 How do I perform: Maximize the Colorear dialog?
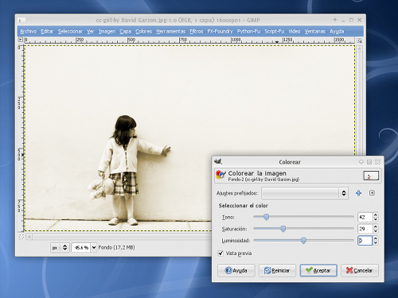(x=369, y=161)
